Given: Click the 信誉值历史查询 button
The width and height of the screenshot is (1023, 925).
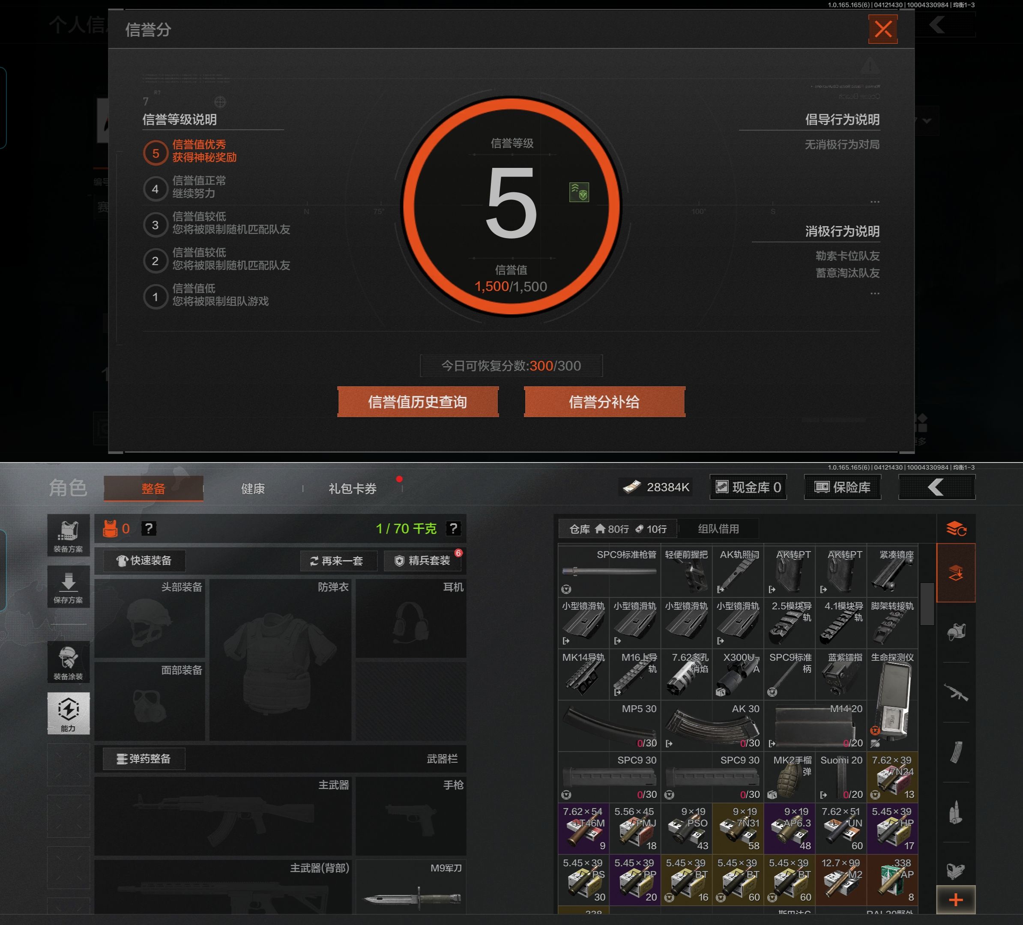Looking at the screenshot, I should click(x=418, y=402).
